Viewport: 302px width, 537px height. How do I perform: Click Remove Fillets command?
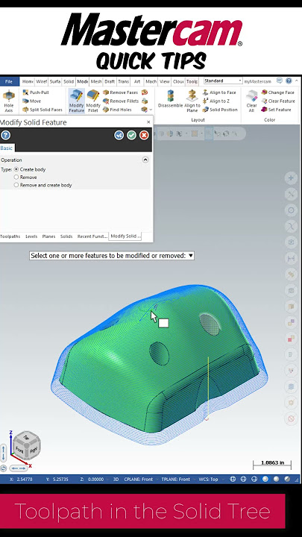121,101
